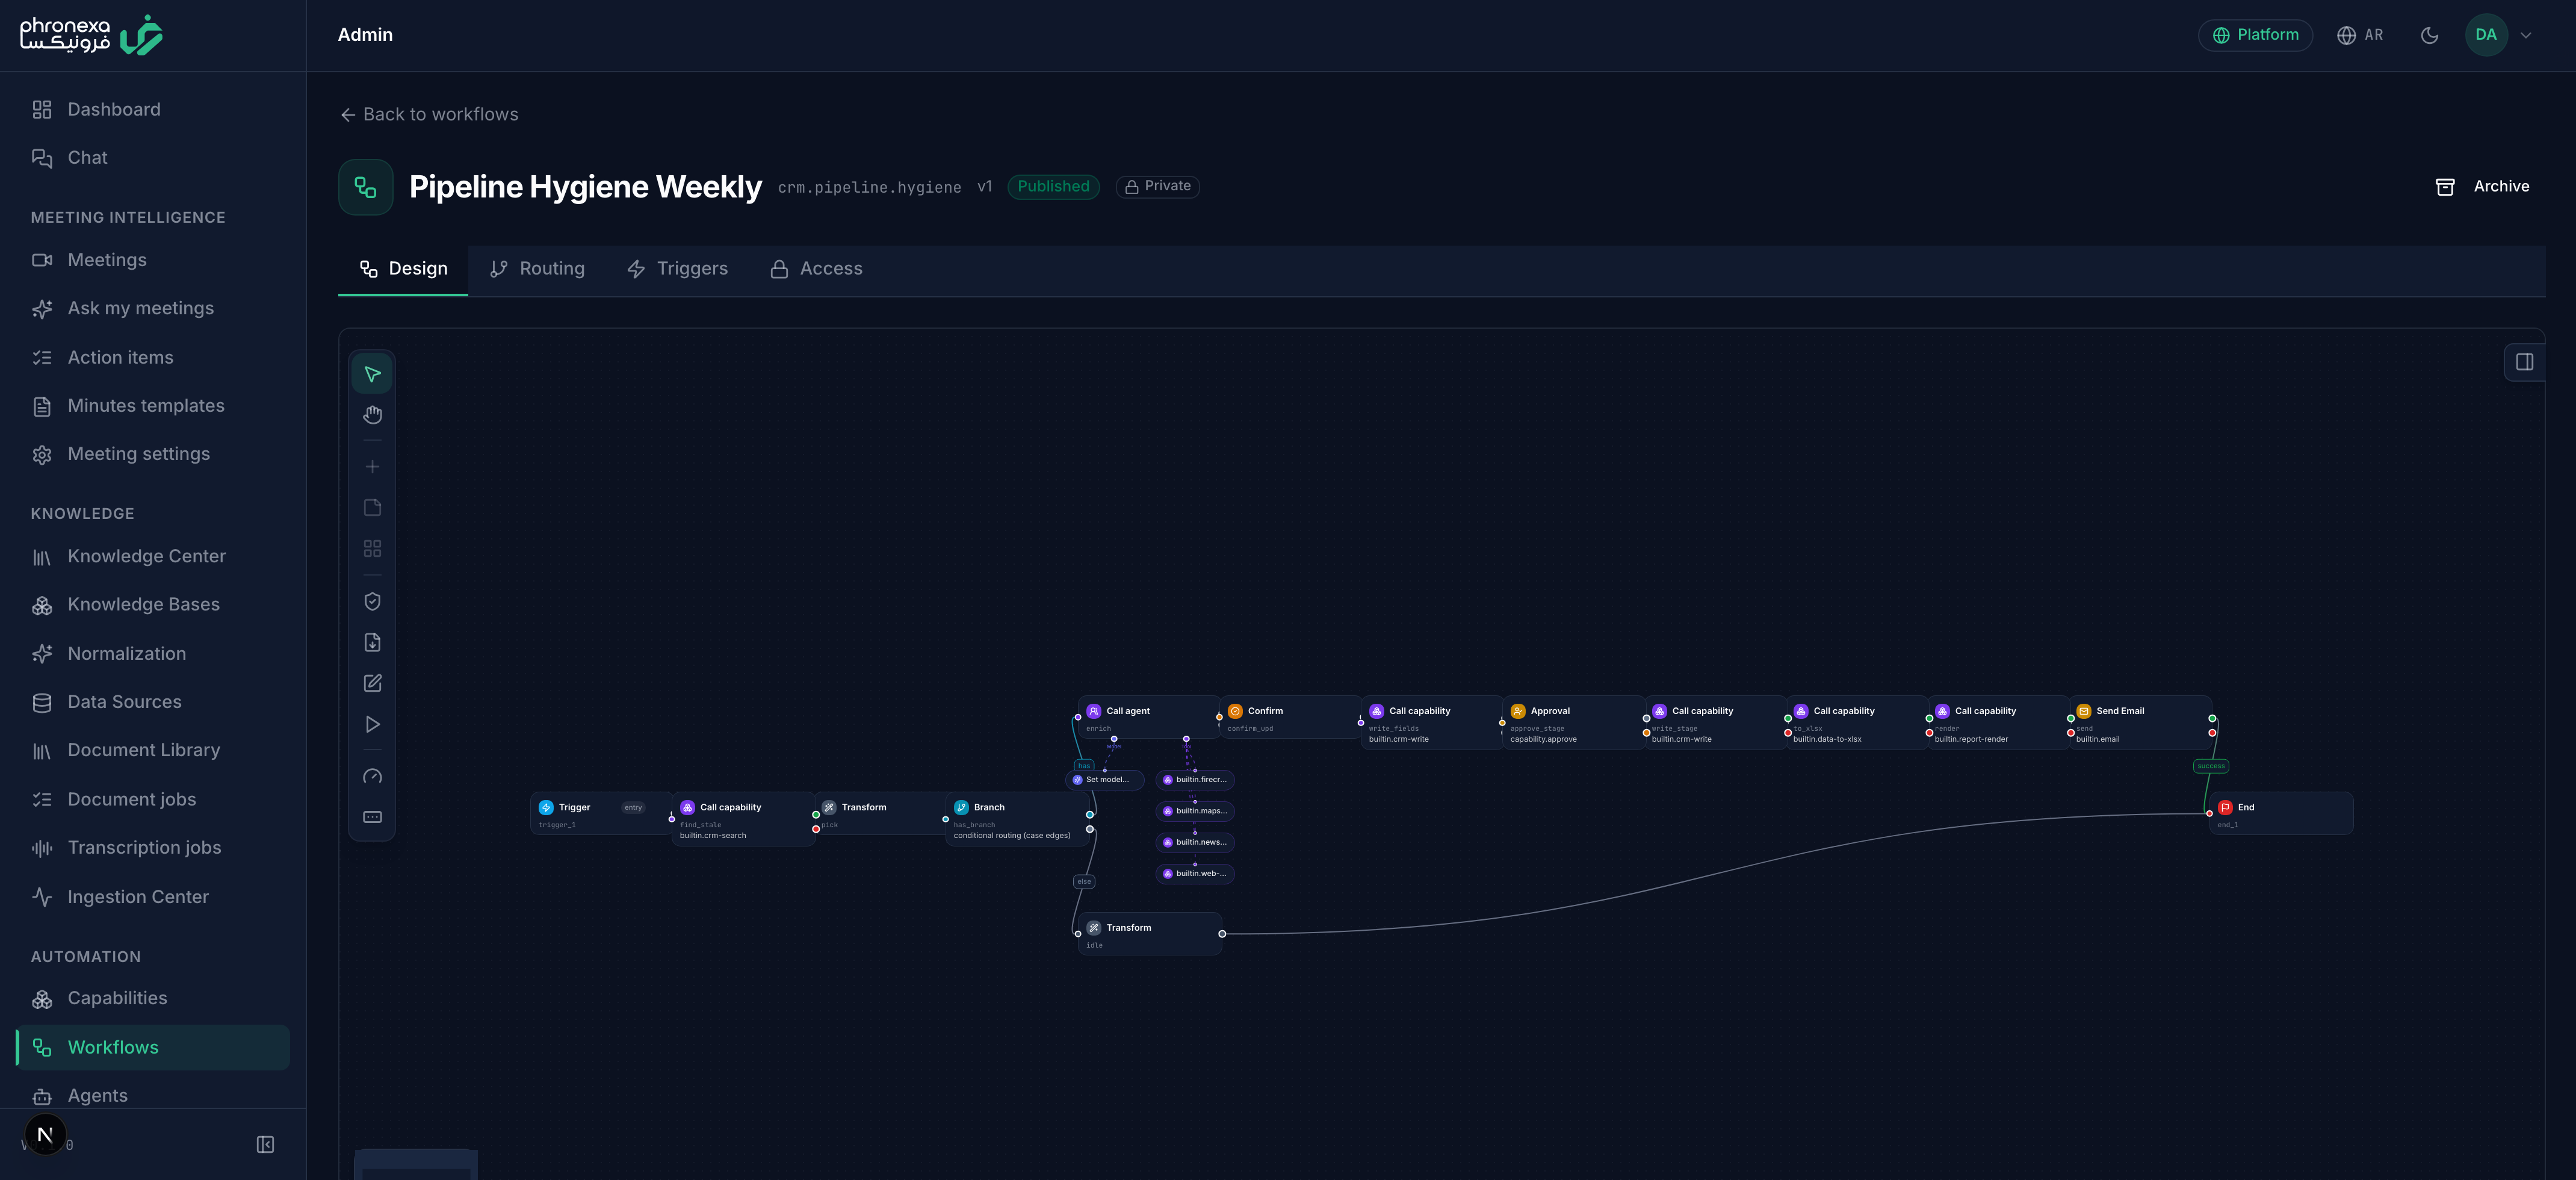The height and width of the screenshot is (1180, 2576).
Task: Select the Confirm node
Action: pos(1291,718)
